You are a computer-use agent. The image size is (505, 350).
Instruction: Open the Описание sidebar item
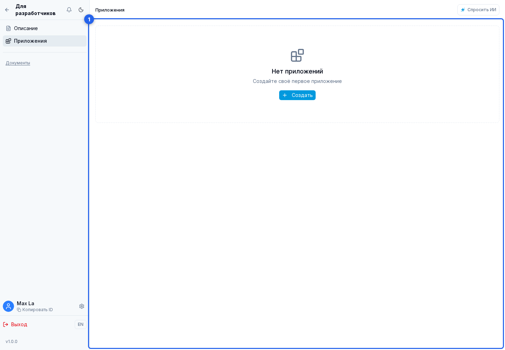coord(45,28)
